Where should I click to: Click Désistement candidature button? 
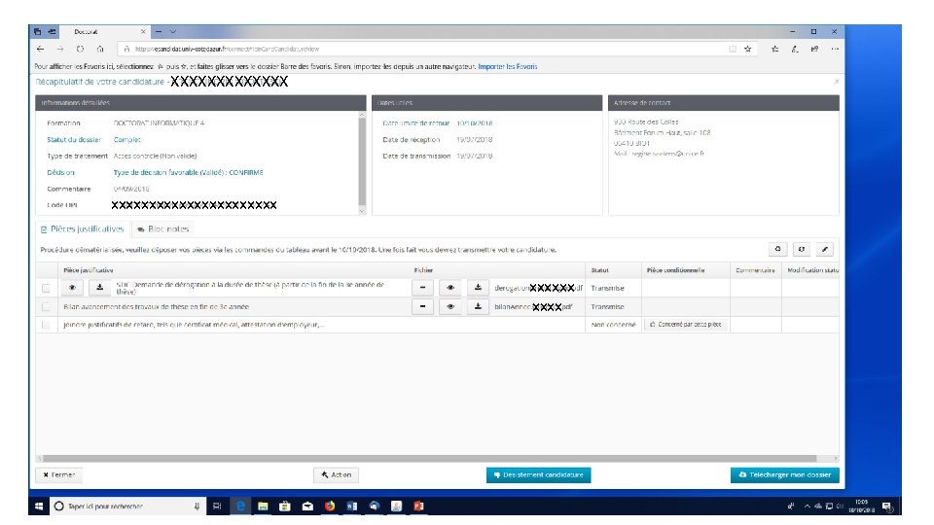(x=538, y=475)
